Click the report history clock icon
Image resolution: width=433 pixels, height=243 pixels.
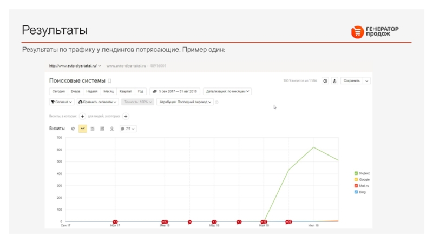coord(325,81)
